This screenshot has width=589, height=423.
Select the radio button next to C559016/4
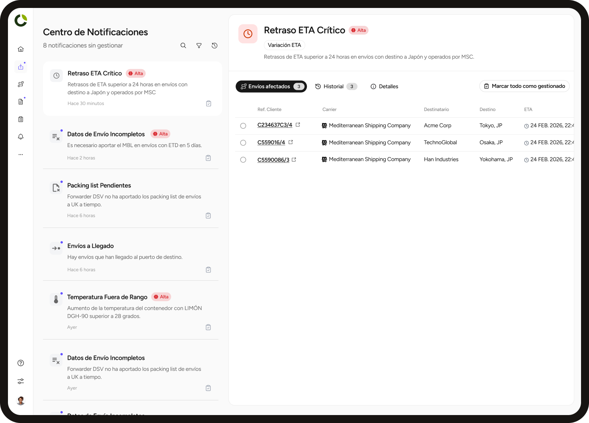click(x=243, y=142)
